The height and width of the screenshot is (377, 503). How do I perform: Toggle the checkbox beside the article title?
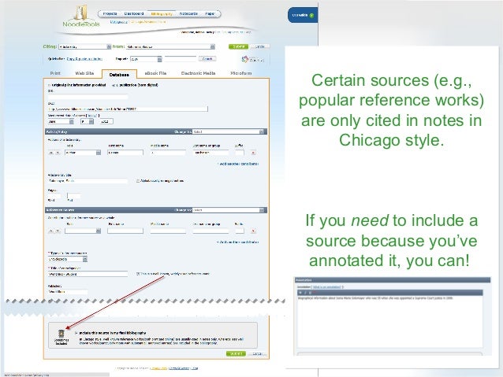138,181
